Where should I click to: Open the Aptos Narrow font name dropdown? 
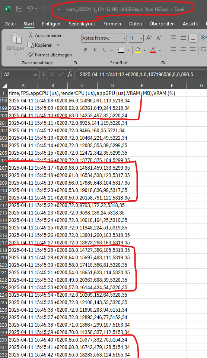(x=124, y=38)
